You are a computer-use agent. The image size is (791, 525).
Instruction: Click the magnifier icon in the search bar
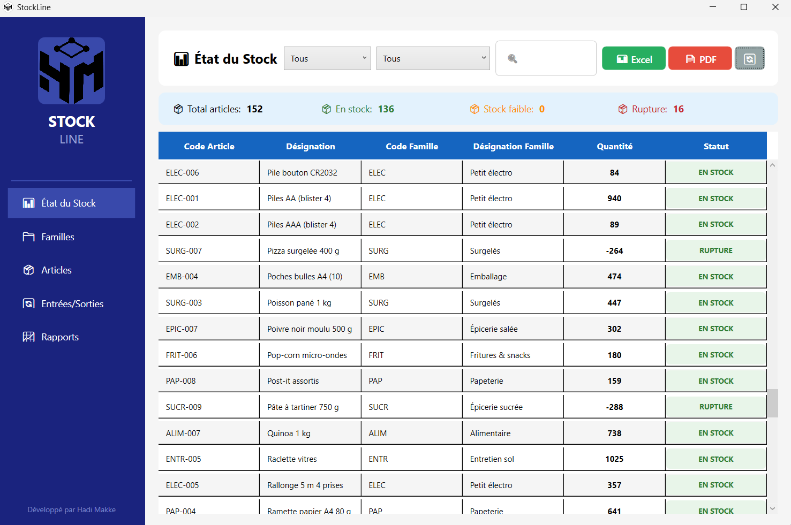513,58
